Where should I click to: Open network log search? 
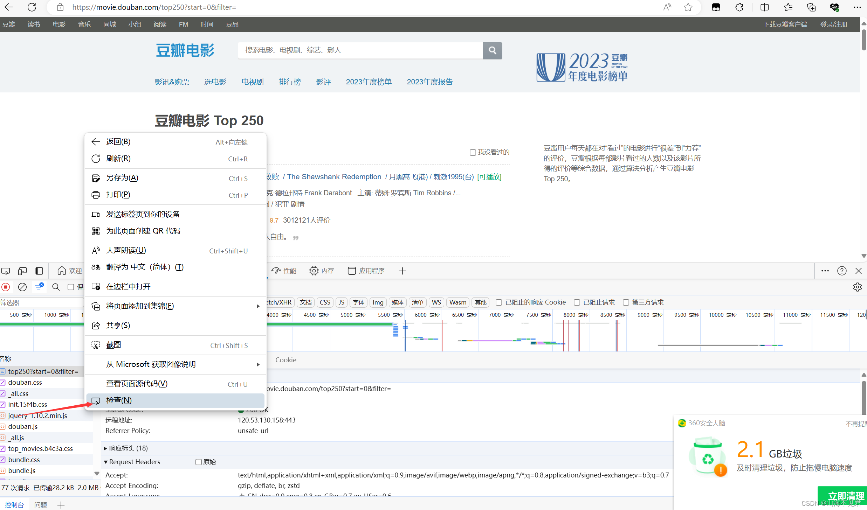56,287
